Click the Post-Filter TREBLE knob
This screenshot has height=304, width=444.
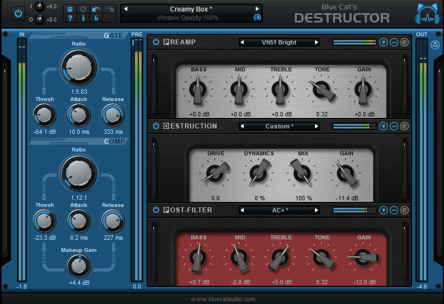point(280,258)
